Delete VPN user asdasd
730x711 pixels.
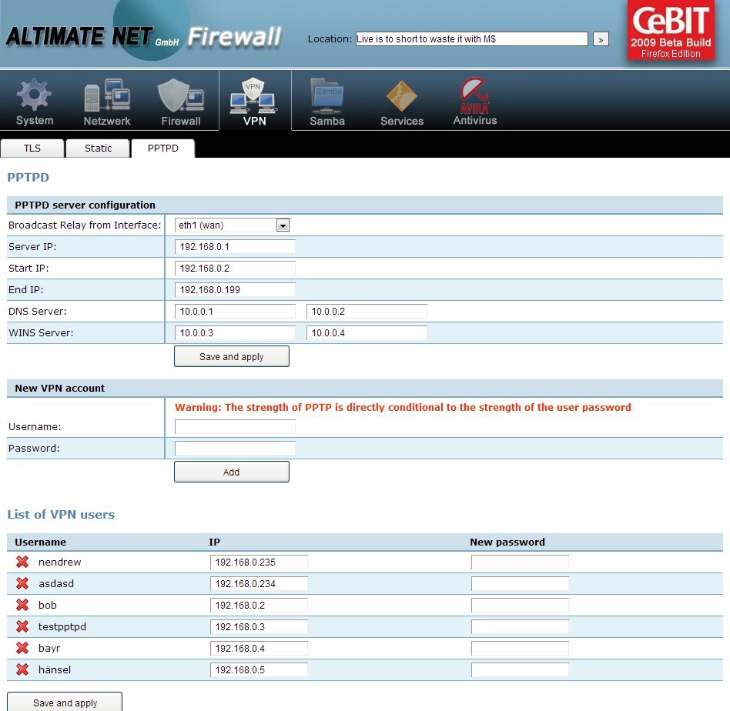tap(22, 583)
